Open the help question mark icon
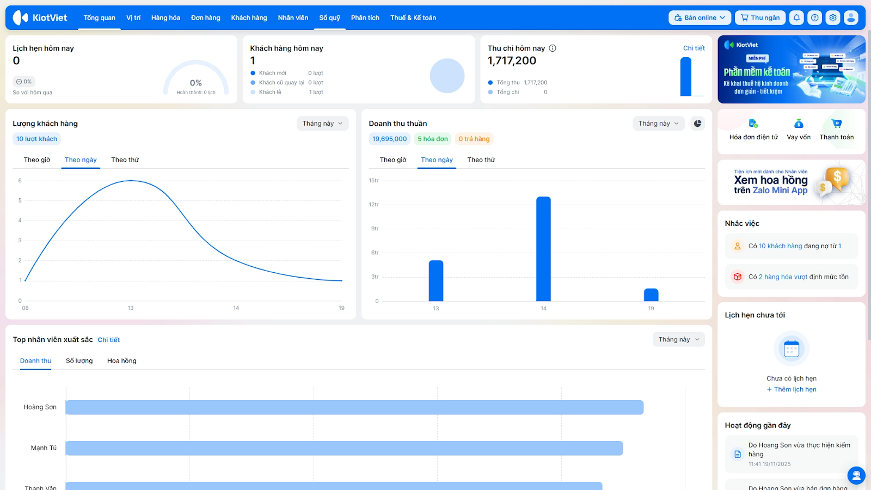This screenshot has height=490, width=871. click(814, 18)
